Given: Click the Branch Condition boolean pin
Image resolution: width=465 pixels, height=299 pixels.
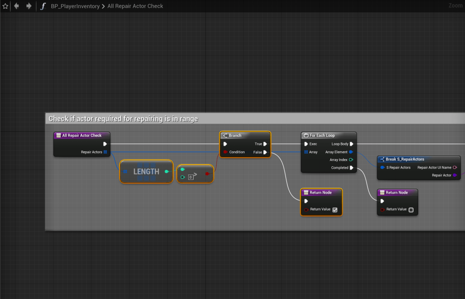Looking at the screenshot, I should (225, 152).
